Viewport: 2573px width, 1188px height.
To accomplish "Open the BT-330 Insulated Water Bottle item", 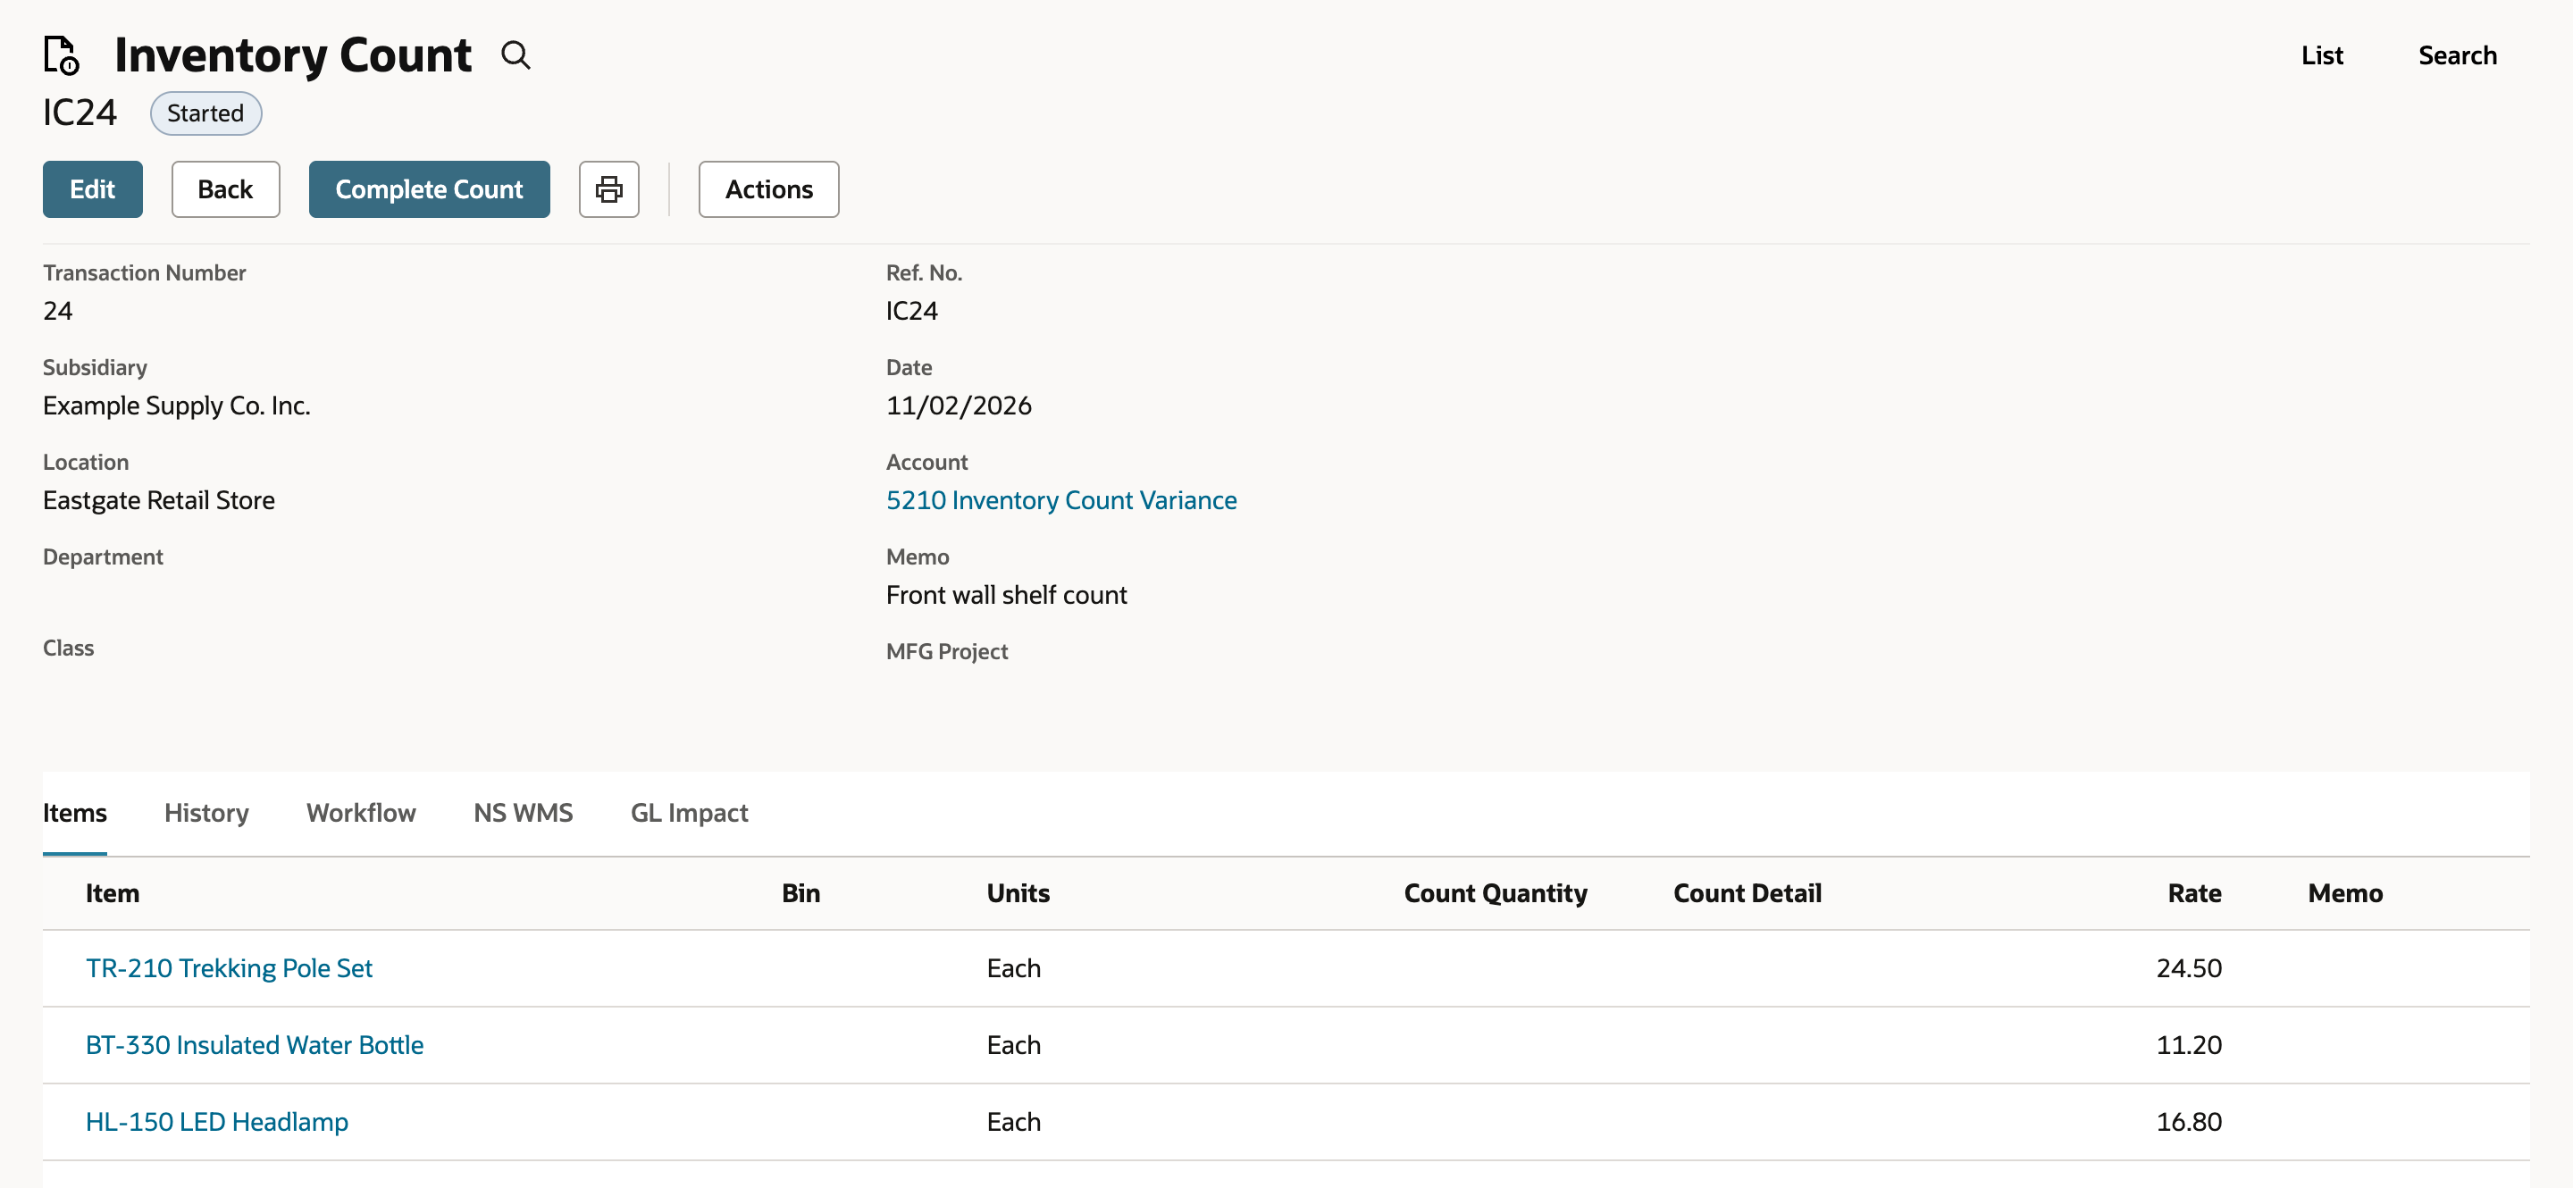I will (x=255, y=1044).
